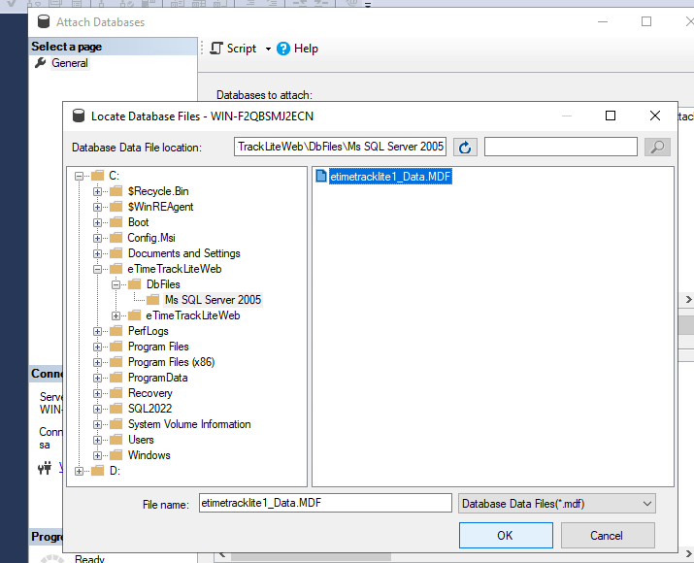Expand the SQL2022 folder node

(97, 409)
